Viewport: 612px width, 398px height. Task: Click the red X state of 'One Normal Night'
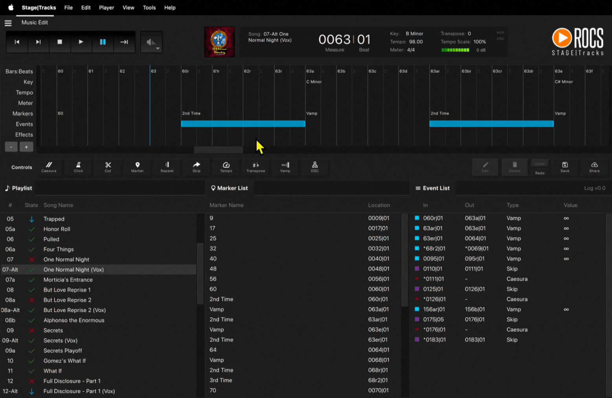point(31,260)
